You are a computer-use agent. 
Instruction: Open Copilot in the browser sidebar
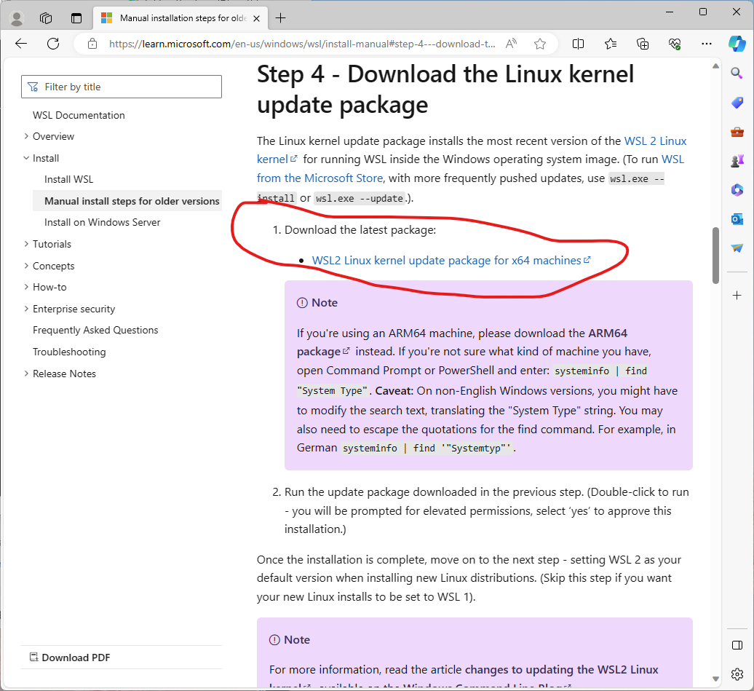pyautogui.click(x=737, y=44)
